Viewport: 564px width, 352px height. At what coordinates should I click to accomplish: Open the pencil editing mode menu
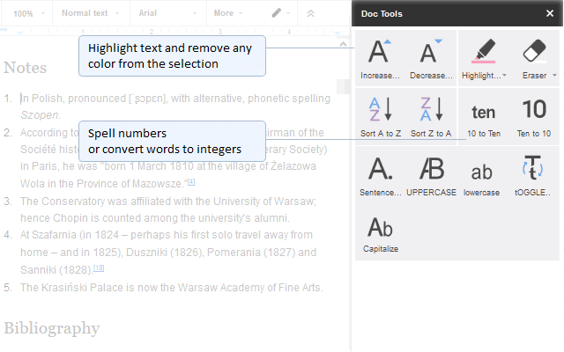click(x=280, y=13)
